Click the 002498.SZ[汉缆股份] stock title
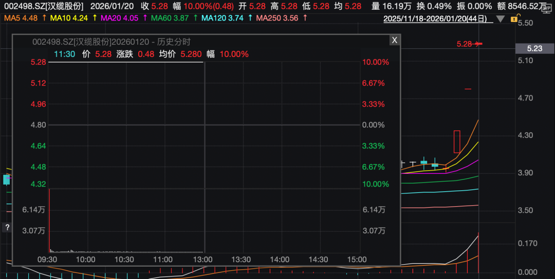The image size is (555, 279). pos(44,6)
